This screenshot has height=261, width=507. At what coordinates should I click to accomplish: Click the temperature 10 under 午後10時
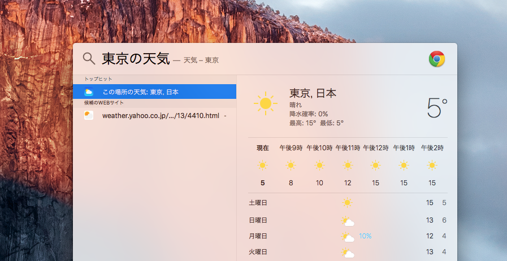coord(319,183)
